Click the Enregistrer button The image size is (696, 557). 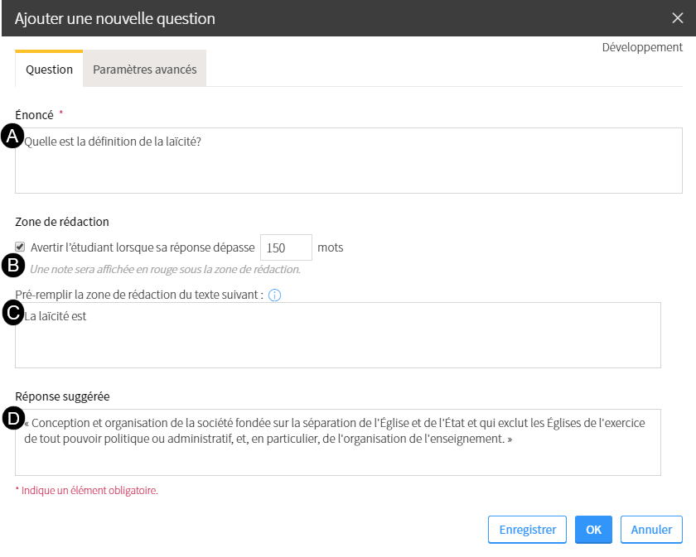(x=527, y=530)
